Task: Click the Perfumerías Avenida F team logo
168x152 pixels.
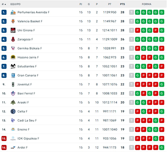Action: [x=13, y=12]
